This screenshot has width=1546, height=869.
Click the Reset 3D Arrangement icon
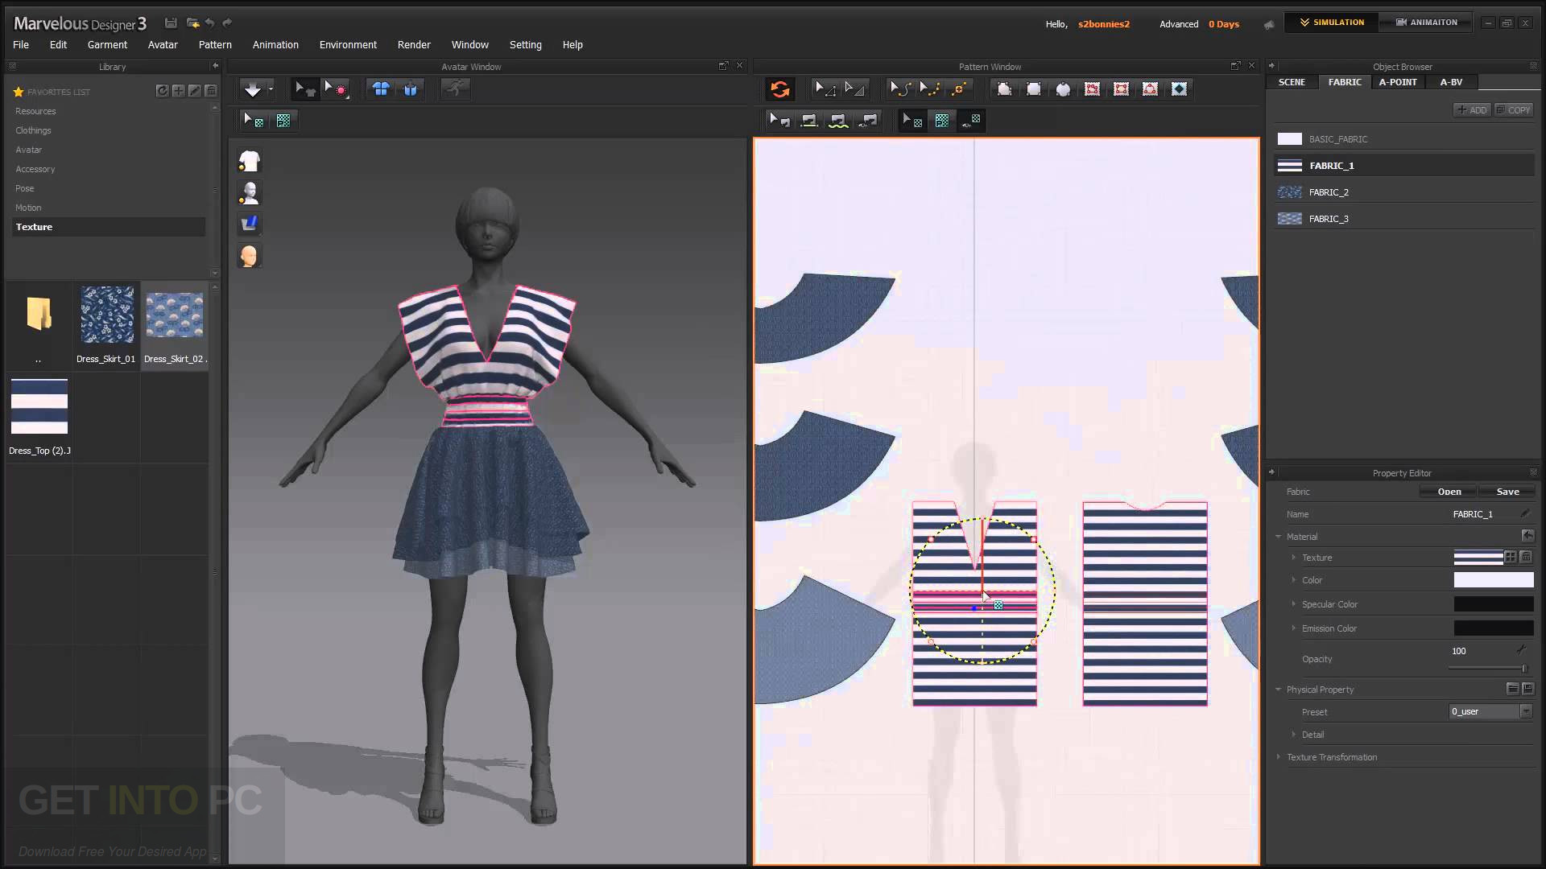[411, 89]
